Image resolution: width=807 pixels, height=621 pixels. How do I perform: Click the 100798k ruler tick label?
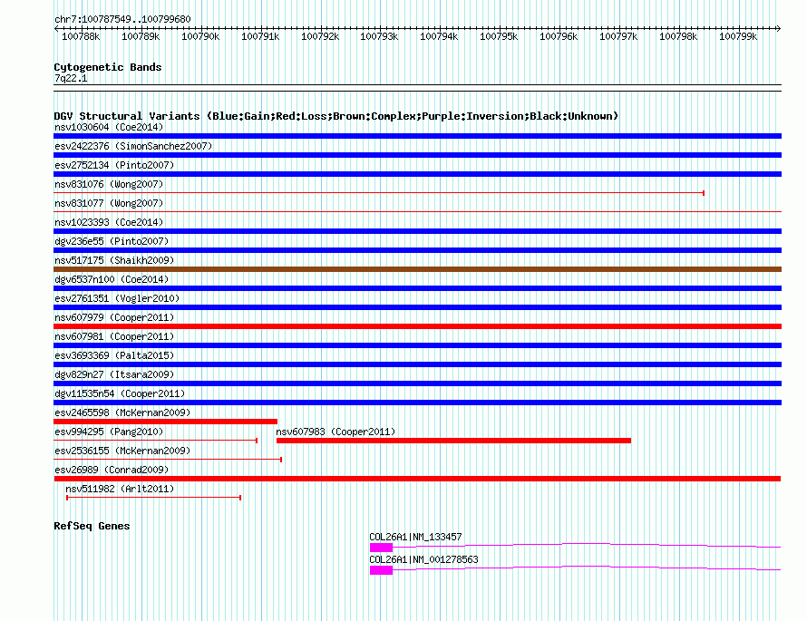click(x=678, y=36)
